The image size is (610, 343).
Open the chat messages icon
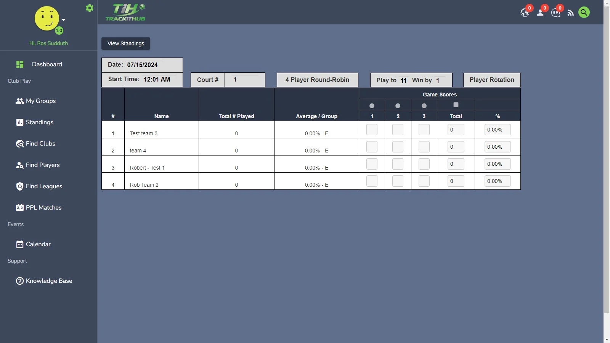click(555, 13)
